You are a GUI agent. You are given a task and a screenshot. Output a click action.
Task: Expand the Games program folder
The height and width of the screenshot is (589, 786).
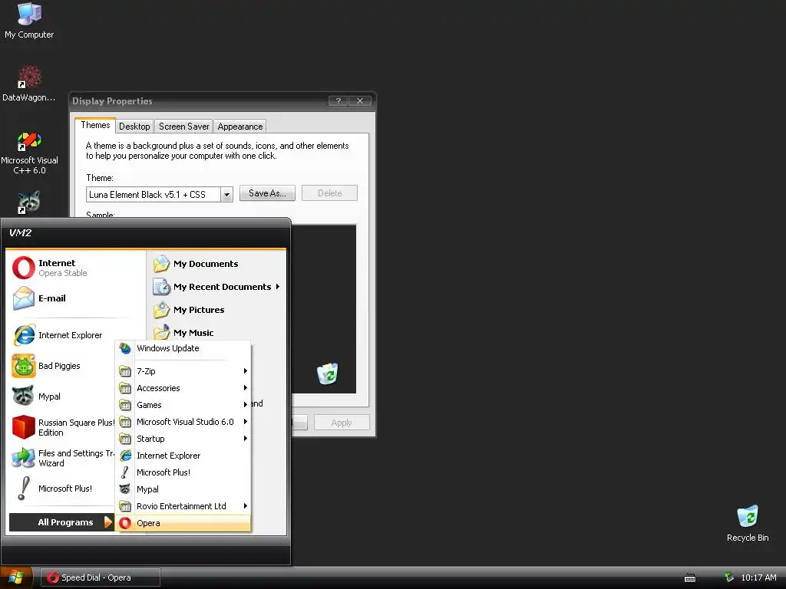pos(183,405)
